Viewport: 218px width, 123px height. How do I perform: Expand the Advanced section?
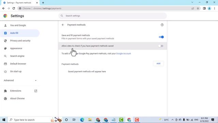tap(20, 80)
